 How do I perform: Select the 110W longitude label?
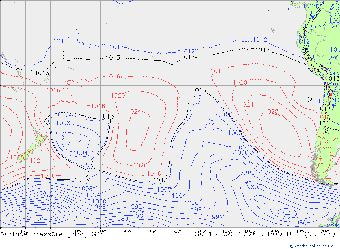[225, 231]
